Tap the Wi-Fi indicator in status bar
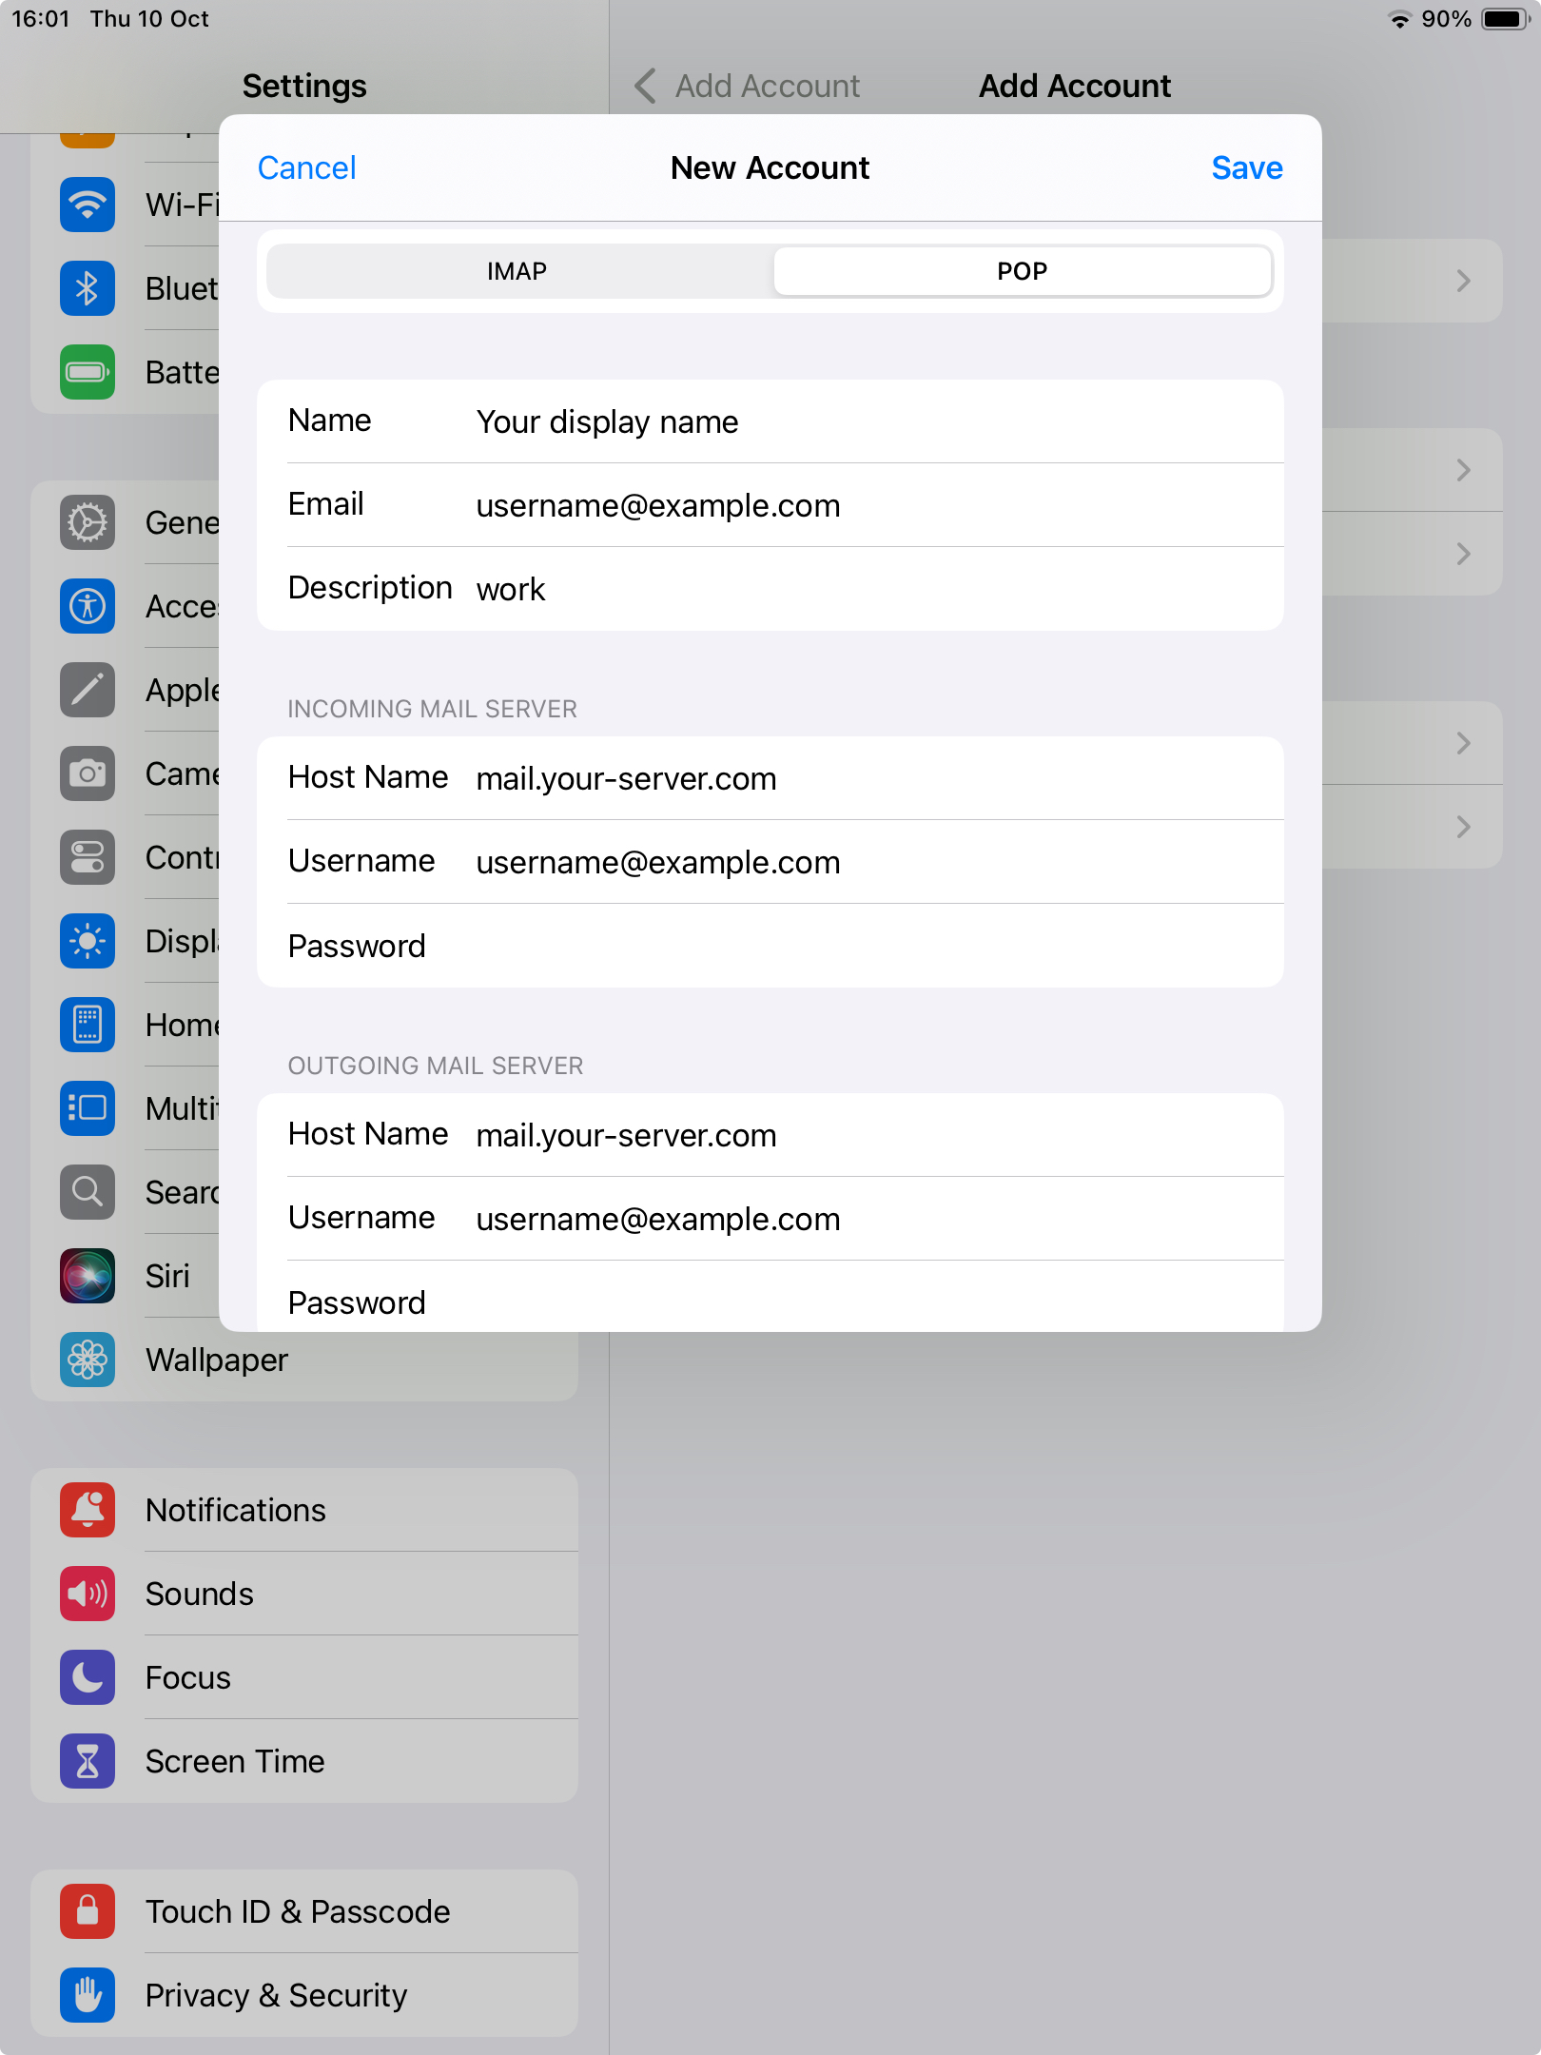The image size is (1541, 2055). [1399, 19]
